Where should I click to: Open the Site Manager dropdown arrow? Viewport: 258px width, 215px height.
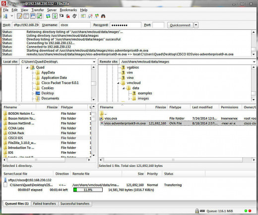[x=12, y=16]
